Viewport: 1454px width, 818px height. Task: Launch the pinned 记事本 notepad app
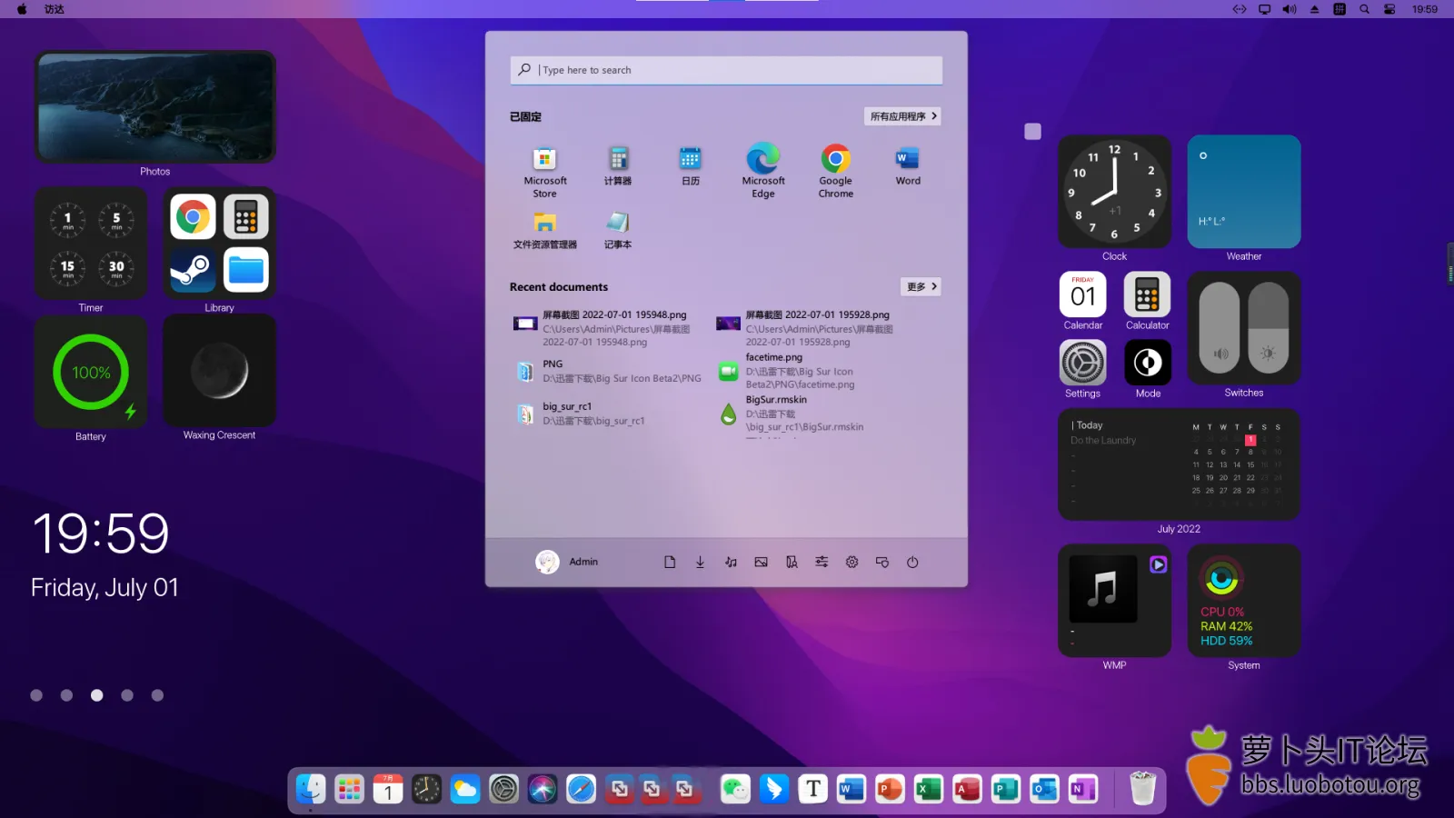(x=618, y=230)
